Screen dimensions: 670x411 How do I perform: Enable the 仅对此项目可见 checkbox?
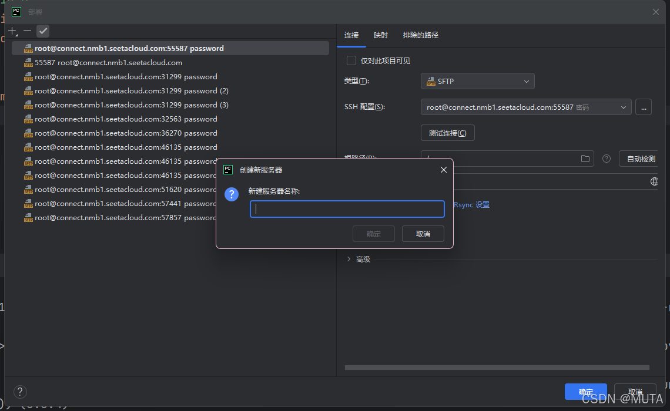351,60
